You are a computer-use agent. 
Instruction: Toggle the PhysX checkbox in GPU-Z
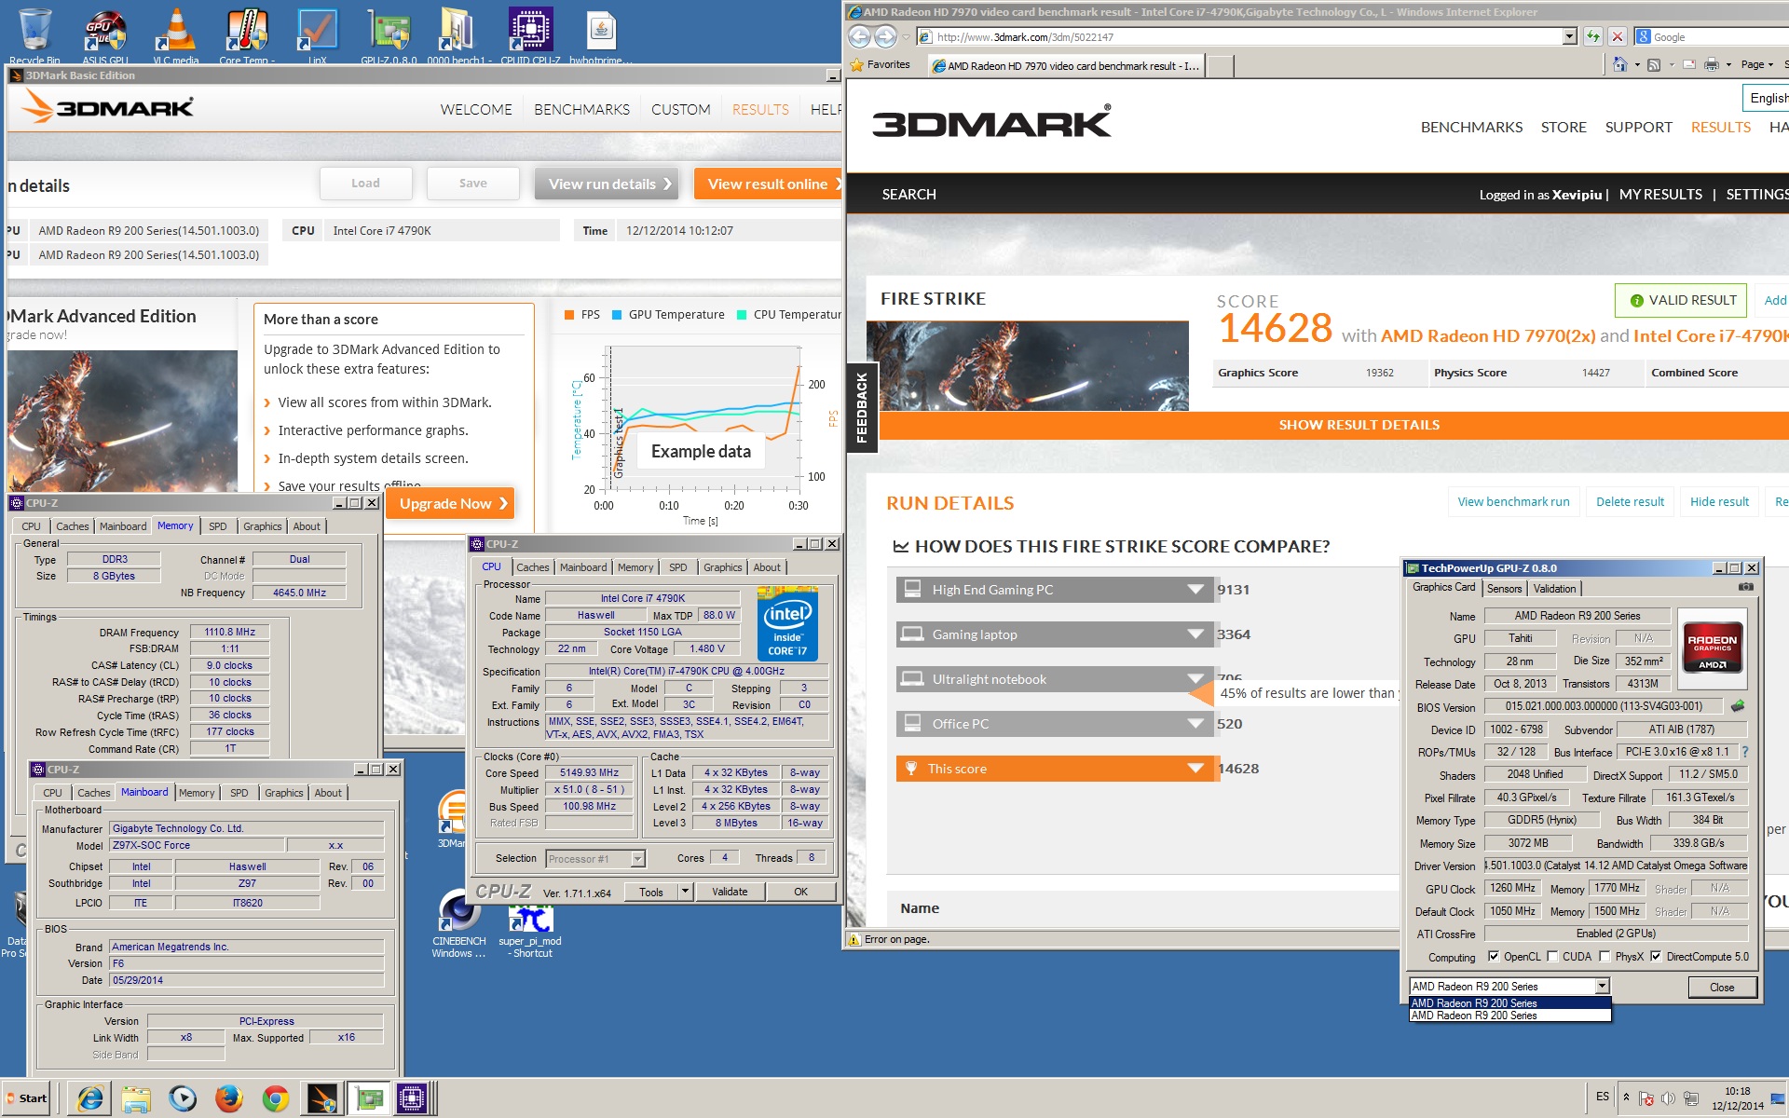[x=1605, y=956]
